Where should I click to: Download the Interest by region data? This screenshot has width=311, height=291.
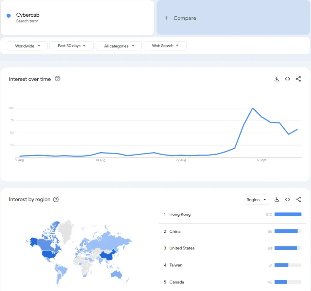[277, 200]
